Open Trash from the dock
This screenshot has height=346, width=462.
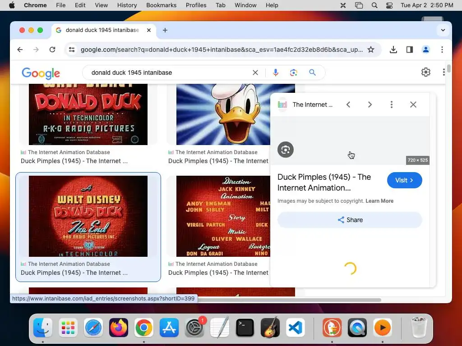pos(419,328)
